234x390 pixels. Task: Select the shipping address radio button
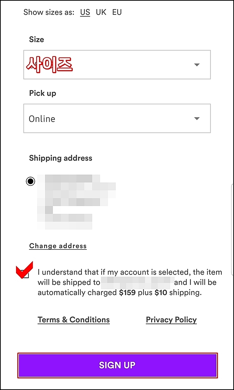click(31, 181)
